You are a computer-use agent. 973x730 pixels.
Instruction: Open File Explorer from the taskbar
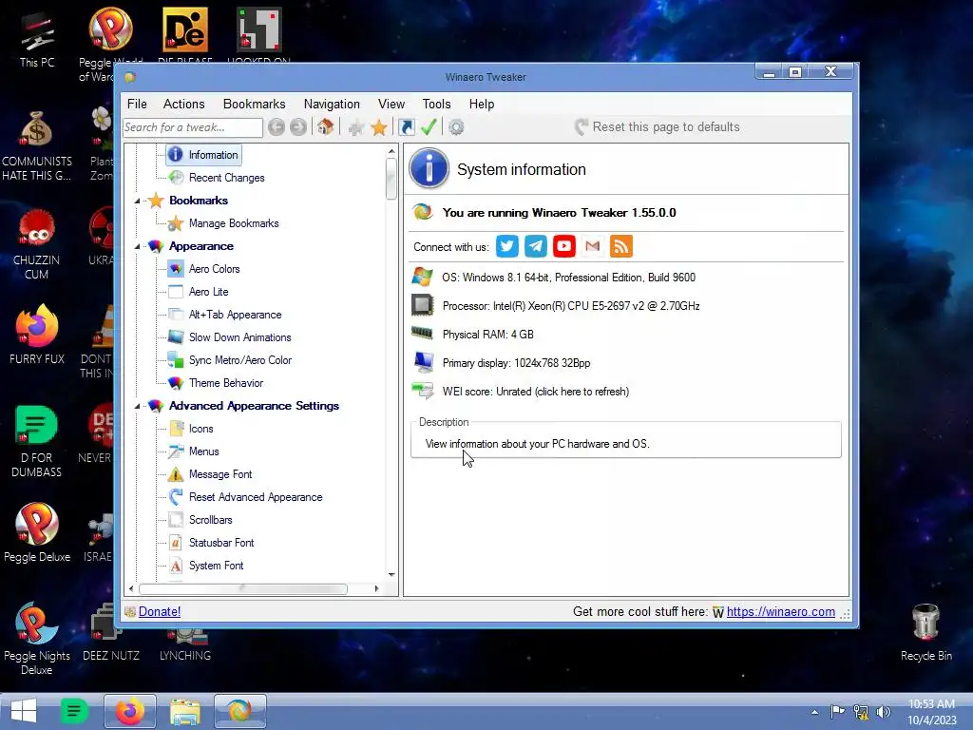click(185, 711)
